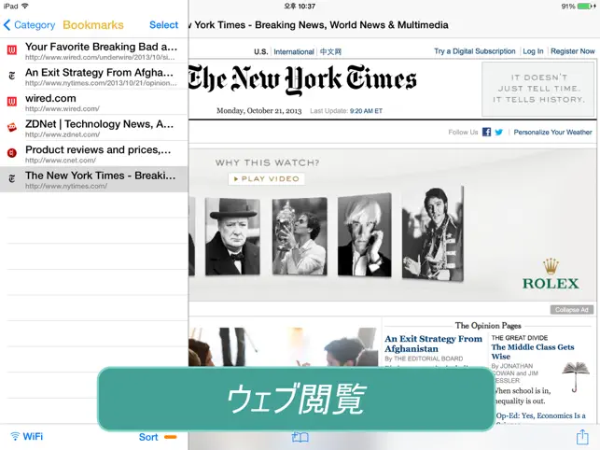Click The New York Times masthead logo

point(302,79)
